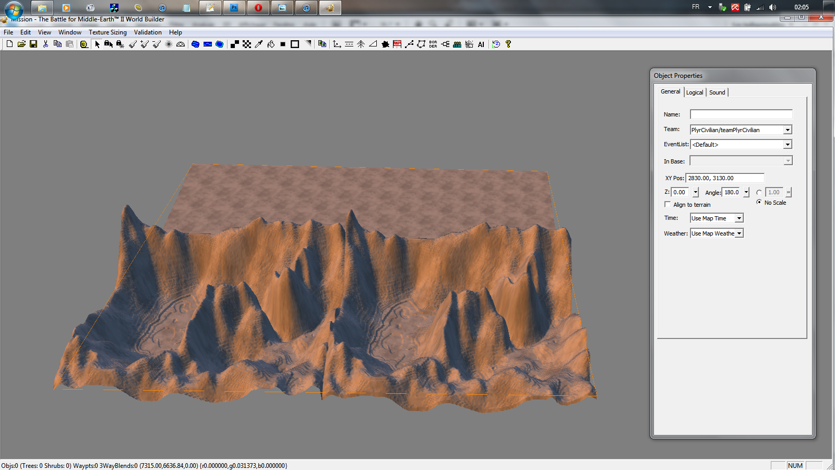The image size is (835, 470).
Task: Open the View menu
Action: (x=44, y=32)
